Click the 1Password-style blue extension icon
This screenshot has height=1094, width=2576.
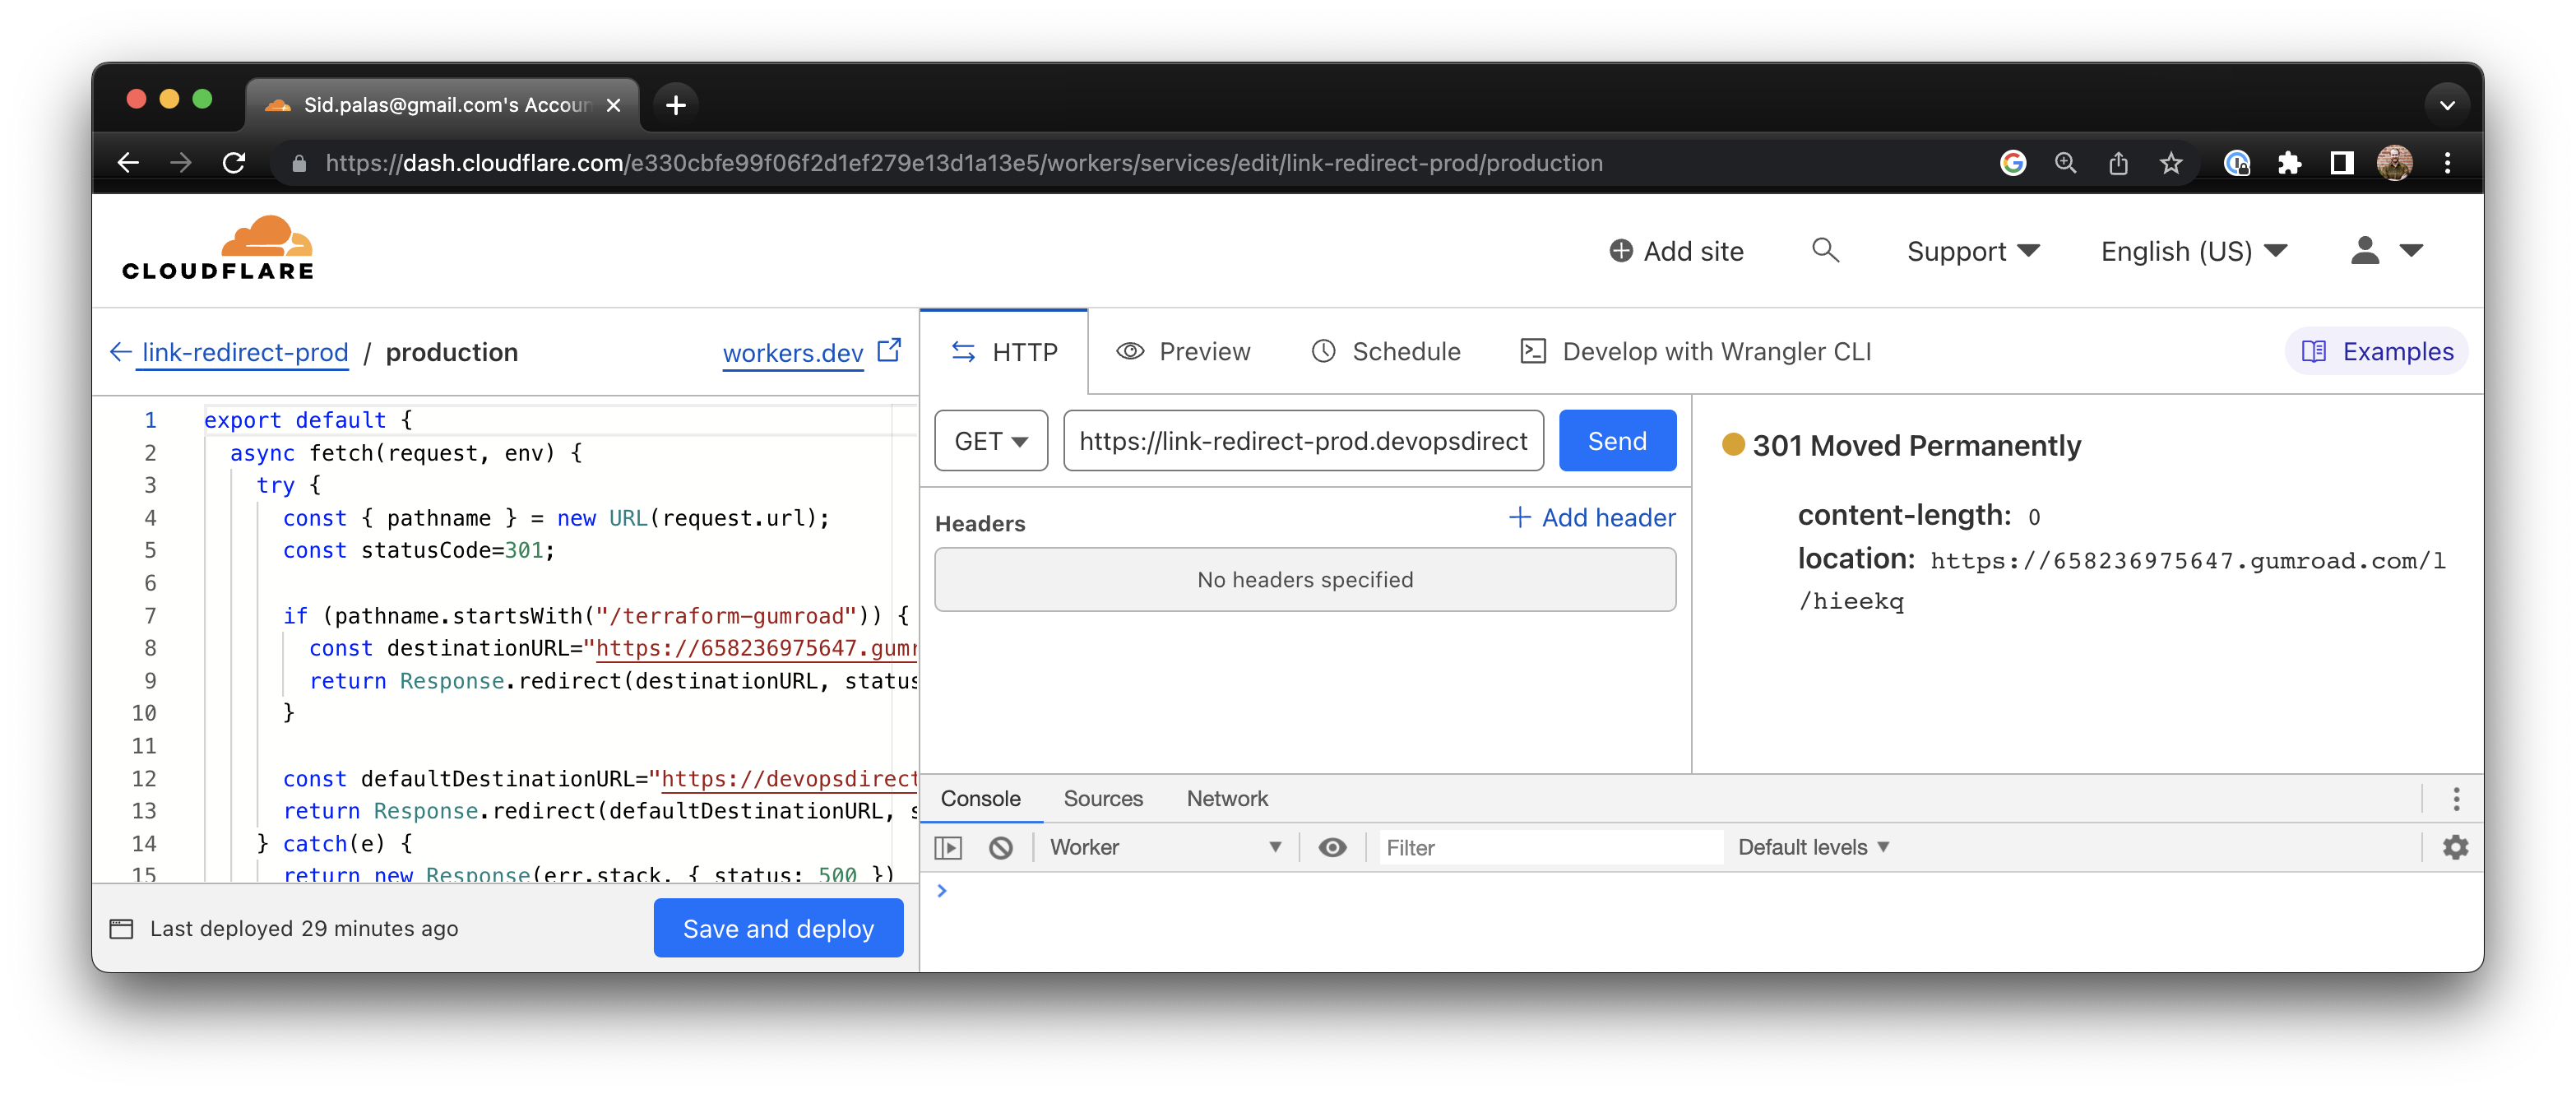click(2237, 163)
